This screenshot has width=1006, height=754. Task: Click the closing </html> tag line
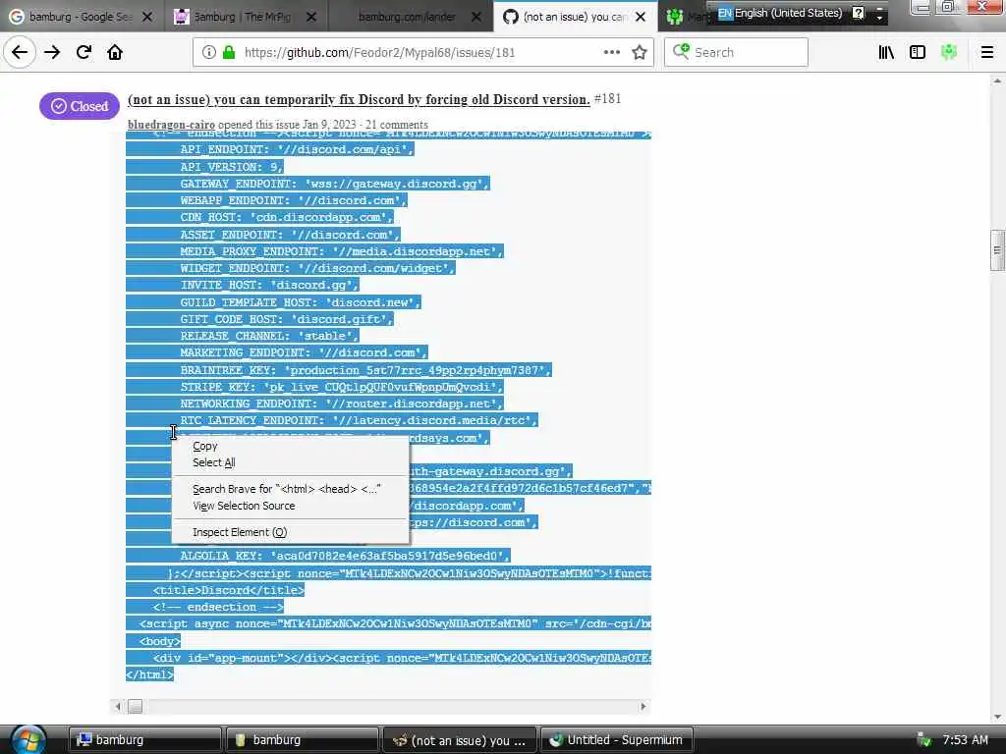150,674
